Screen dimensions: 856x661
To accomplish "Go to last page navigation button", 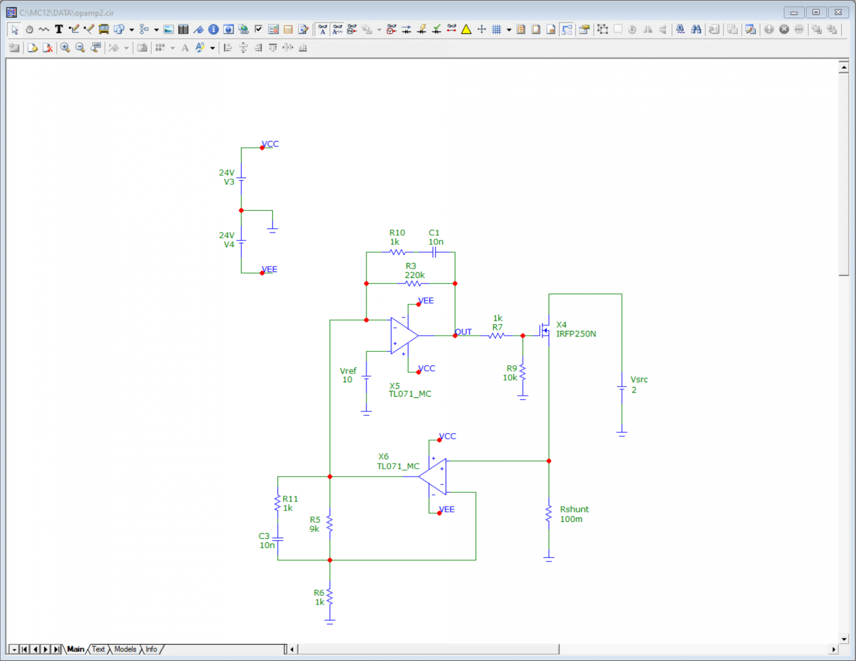I will click(x=56, y=649).
